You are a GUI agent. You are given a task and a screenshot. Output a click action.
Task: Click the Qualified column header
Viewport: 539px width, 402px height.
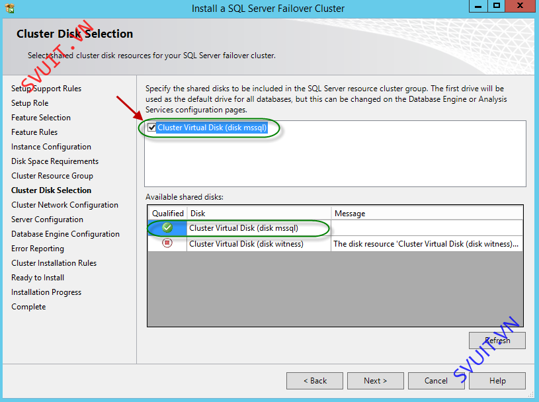(x=168, y=214)
